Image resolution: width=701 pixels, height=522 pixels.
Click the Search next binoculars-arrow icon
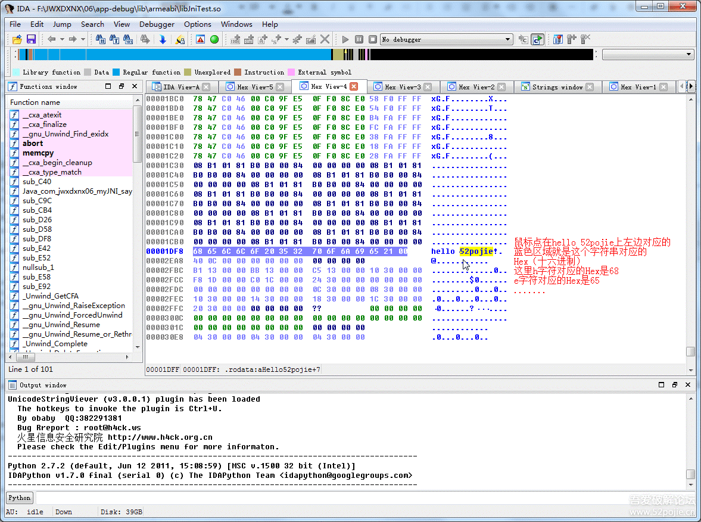pos(145,39)
